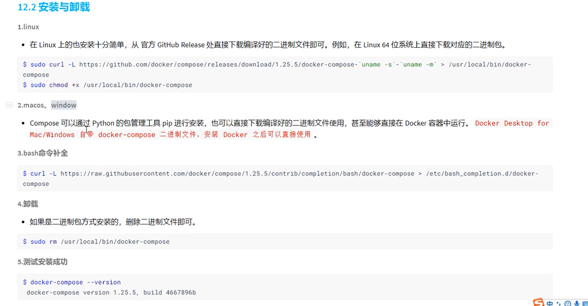
Task: Click heading marker icon beside 2.macos
Action: [x=9, y=105]
